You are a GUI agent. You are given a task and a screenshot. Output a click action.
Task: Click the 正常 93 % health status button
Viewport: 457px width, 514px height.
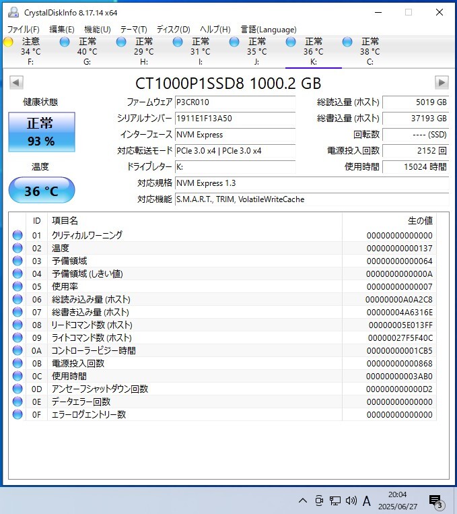click(x=42, y=132)
